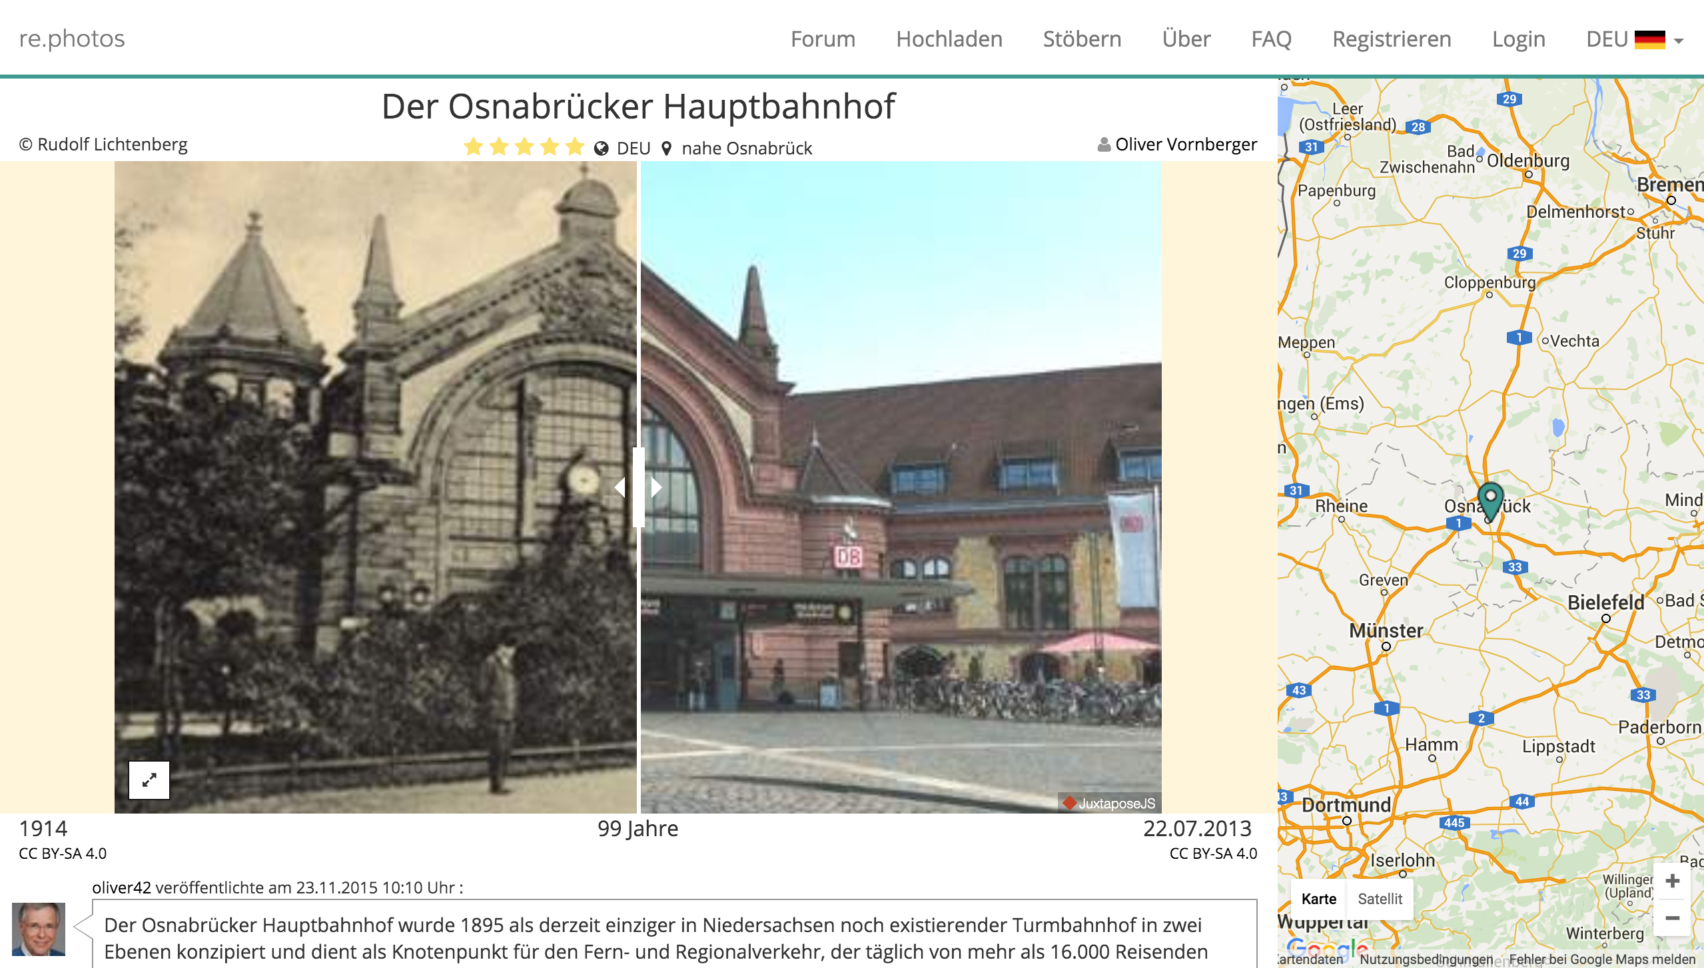This screenshot has height=968, width=1704.
Task: Click the JuxtaposeJS before/after slider handle
Action: [638, 487]
